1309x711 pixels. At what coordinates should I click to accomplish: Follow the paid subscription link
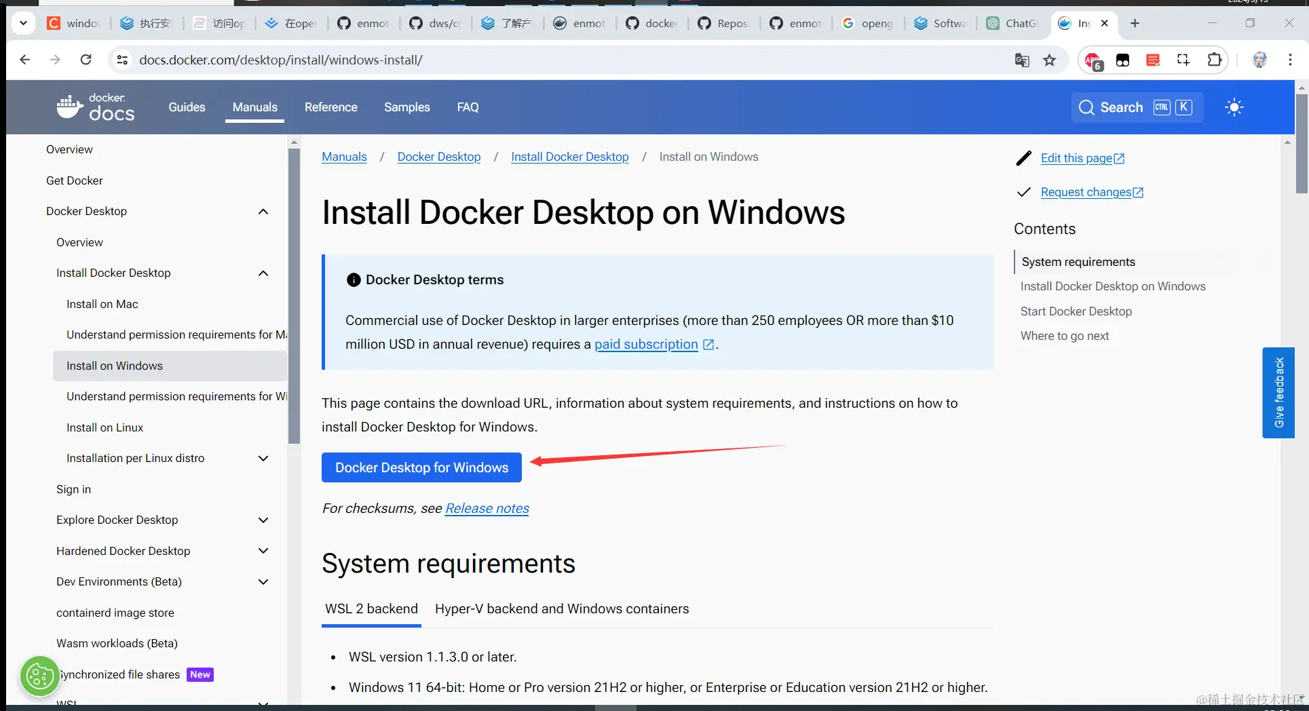(x=646, y=344)
